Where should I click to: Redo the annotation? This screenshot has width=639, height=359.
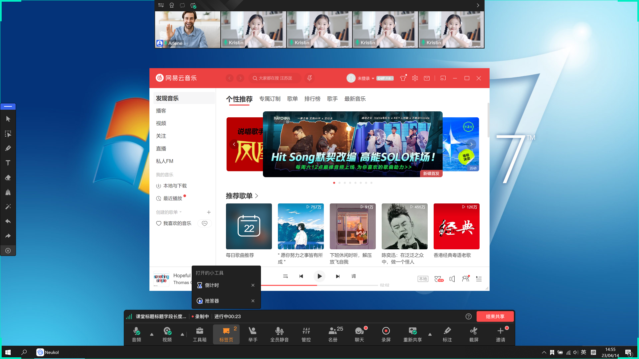click(x=8, y=236)
